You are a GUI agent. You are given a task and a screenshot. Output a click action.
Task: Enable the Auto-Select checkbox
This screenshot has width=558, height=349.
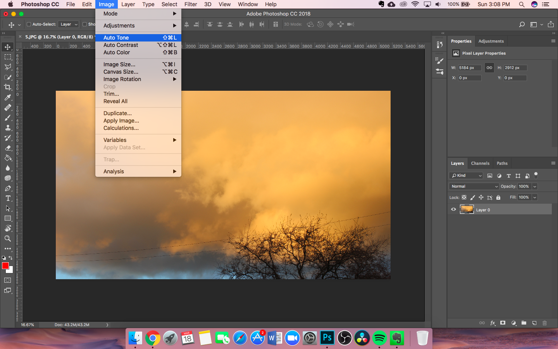(x=29, y=24)
